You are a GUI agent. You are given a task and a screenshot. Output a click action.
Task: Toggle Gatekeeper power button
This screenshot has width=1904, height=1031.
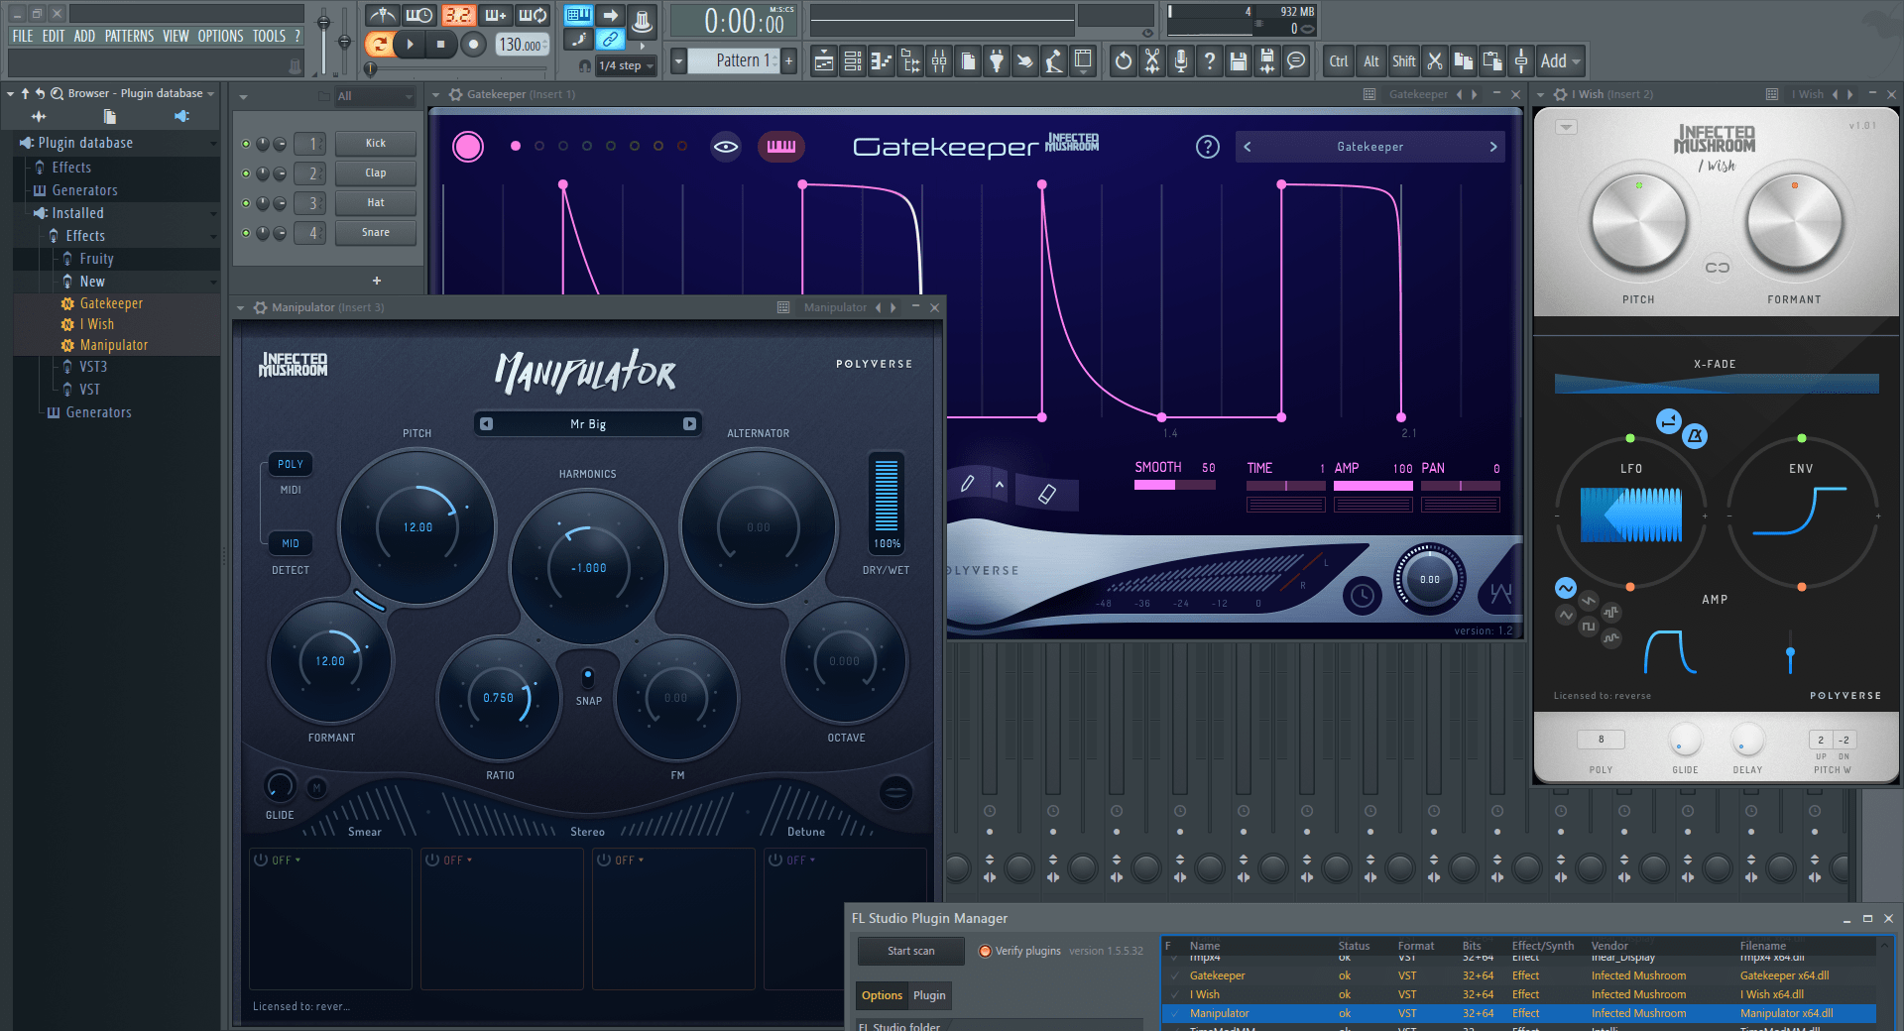pos(468,147)
